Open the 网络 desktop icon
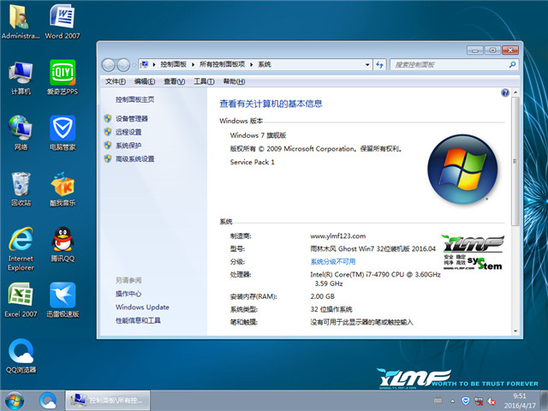This screenshot has height=411, width=548. coord(21,133)
